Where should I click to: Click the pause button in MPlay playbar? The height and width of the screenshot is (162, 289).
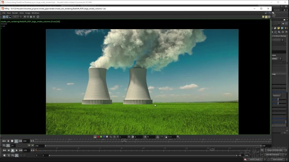click(16, 141)
